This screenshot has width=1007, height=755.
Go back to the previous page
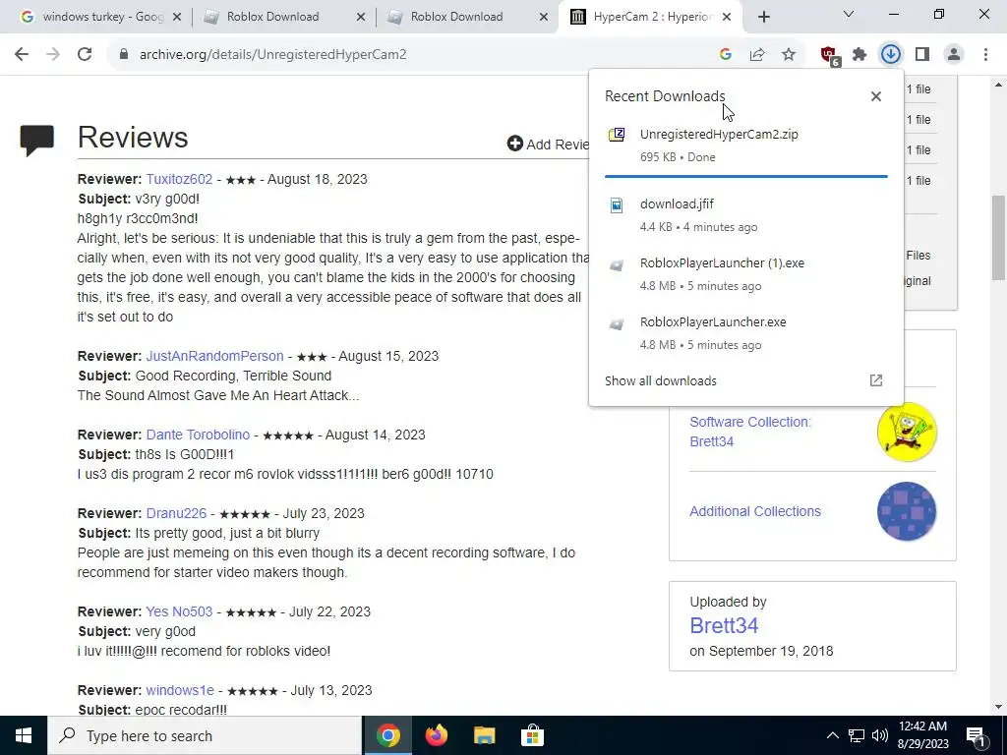click(22, 55)
